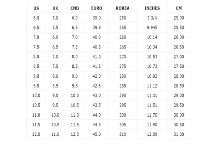Viewport: 217px width, 144px height.
Task: Select the 27.50 CM cell
Action: point(179,66)
